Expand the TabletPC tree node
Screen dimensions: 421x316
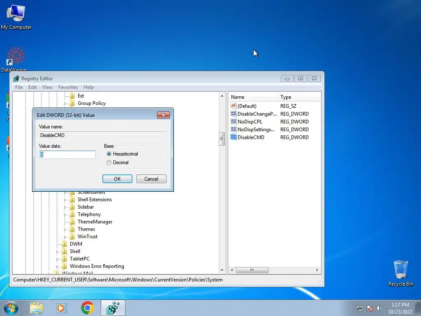(57, 259)
